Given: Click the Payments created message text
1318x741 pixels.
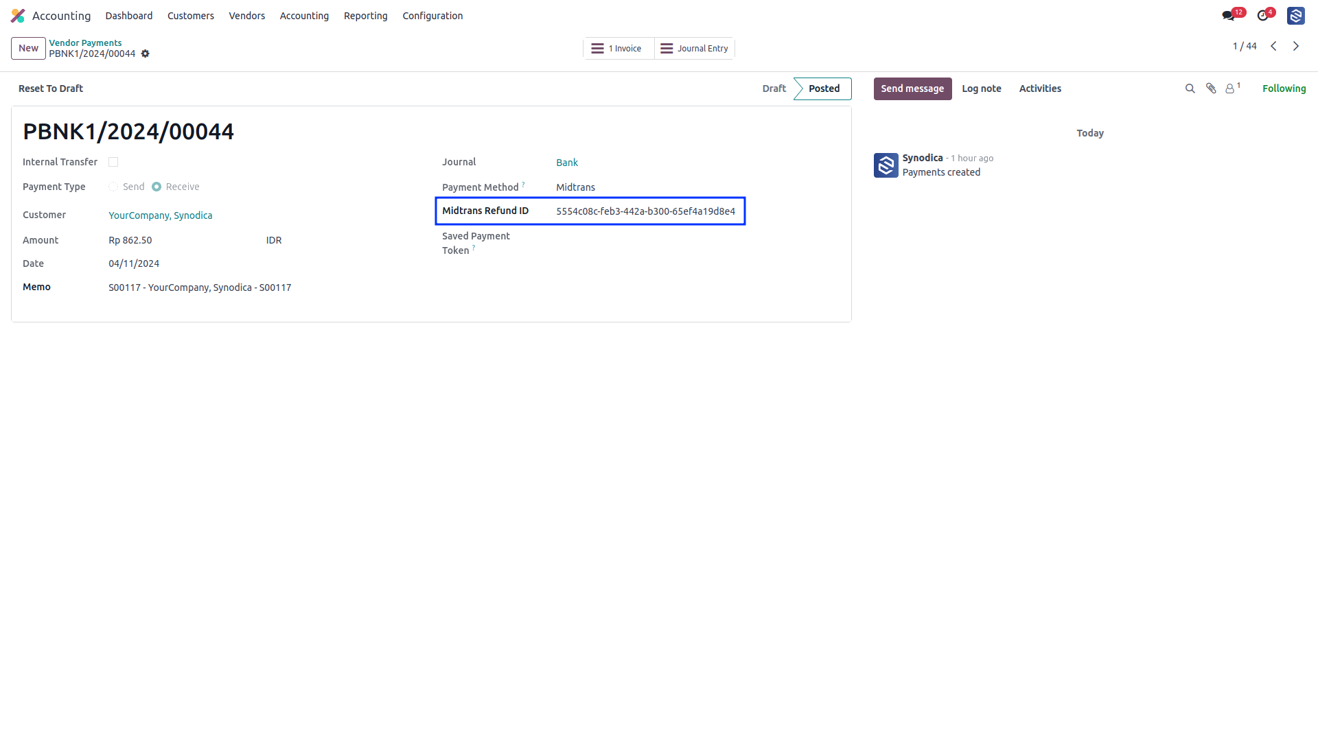Looking at the screenshot, I should (941, 173).
